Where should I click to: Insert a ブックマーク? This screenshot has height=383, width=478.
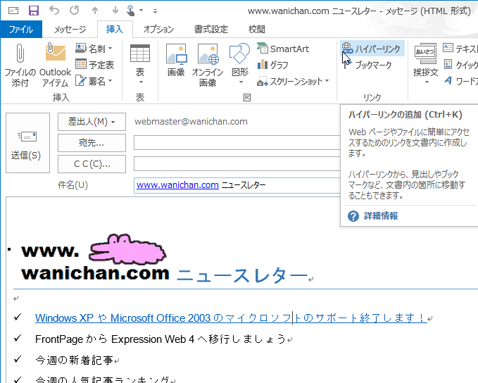(367, 65)
